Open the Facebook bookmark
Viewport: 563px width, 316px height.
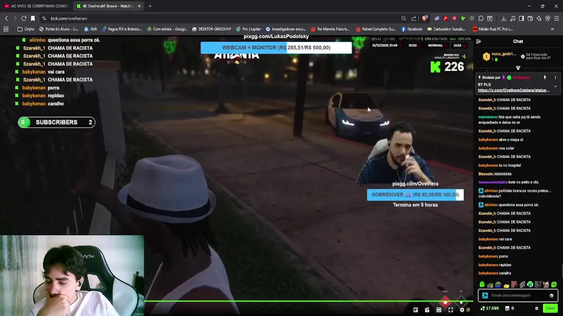(x=412, y=29)
